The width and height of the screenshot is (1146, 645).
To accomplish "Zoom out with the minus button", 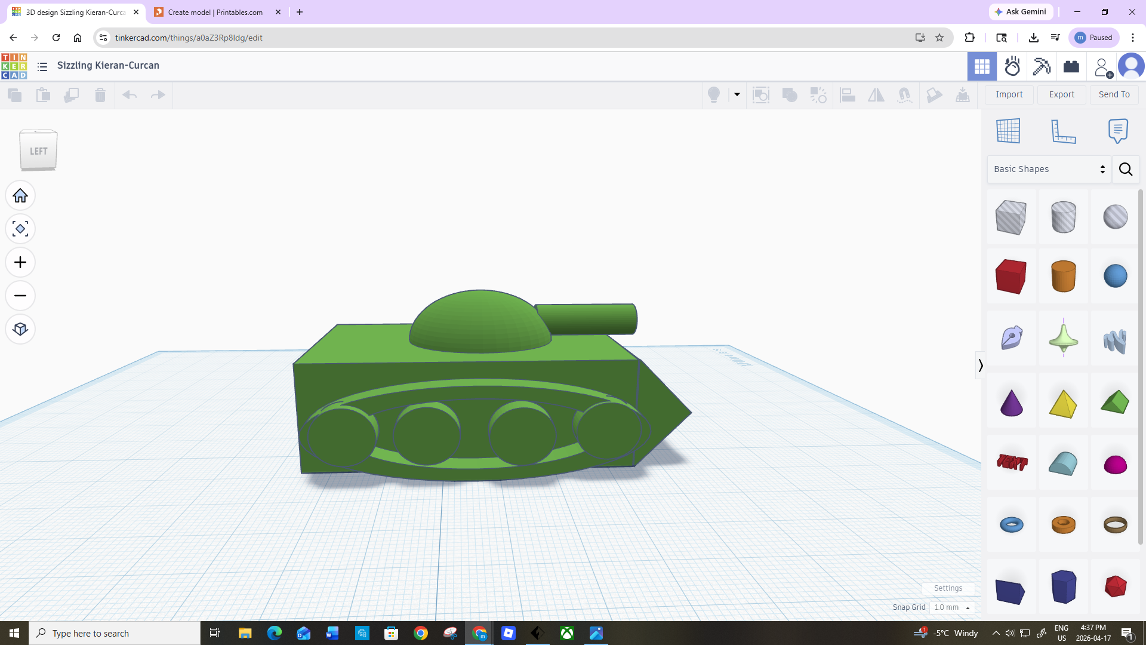I will [x=20, y=296].
